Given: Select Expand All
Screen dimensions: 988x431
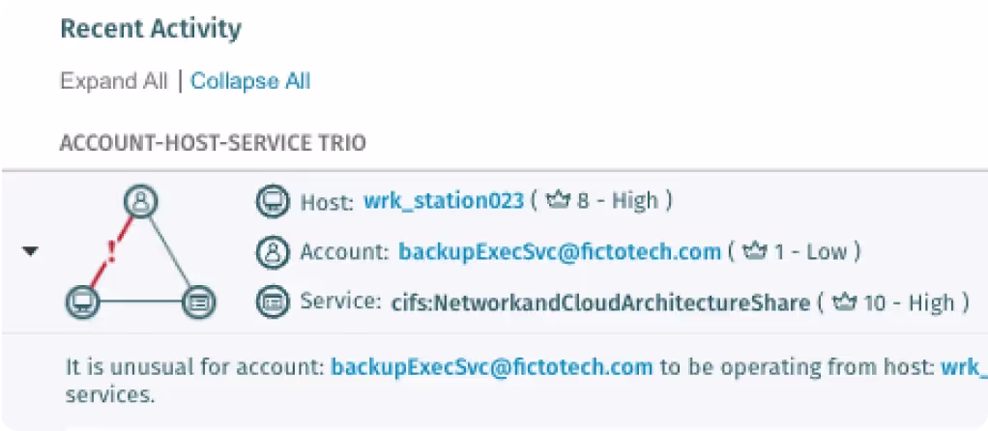Looking at the screenshot, I should tap(114, 81).
